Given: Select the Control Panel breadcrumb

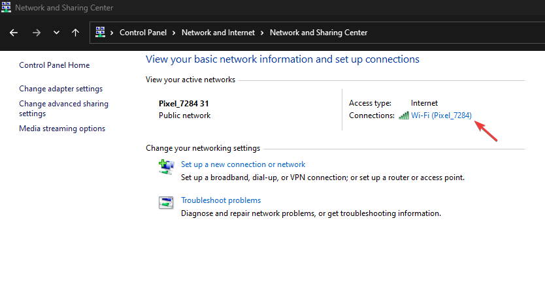Looking at the screenshot, I should (143, 33).
